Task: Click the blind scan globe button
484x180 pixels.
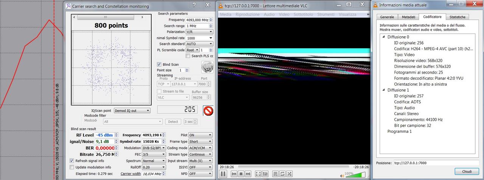Action: click(208, 67)
